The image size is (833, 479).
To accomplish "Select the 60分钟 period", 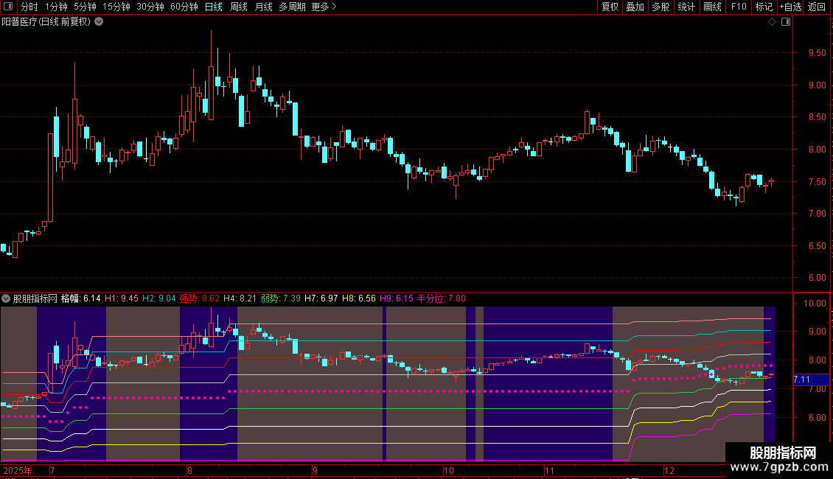I will [184, 7].
